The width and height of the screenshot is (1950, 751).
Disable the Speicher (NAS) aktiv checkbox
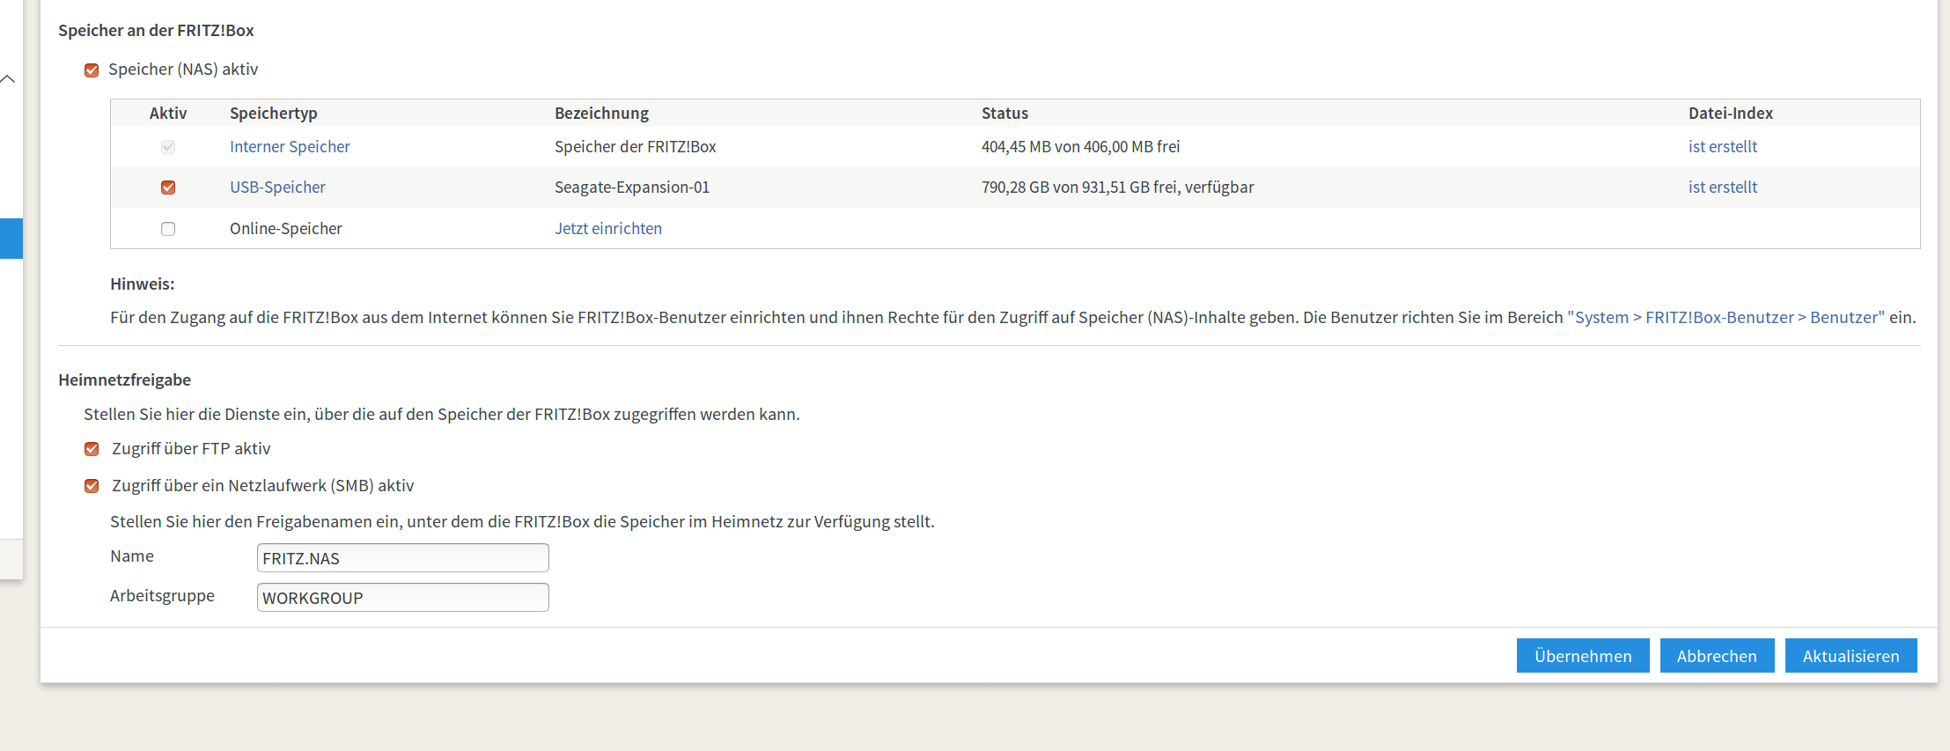click(92, 70)
